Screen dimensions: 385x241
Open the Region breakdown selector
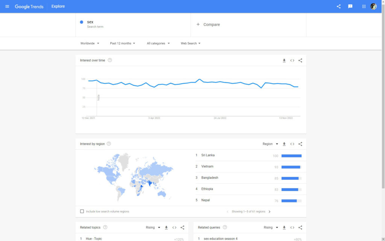pyautogui.click(x=270, y=144)
